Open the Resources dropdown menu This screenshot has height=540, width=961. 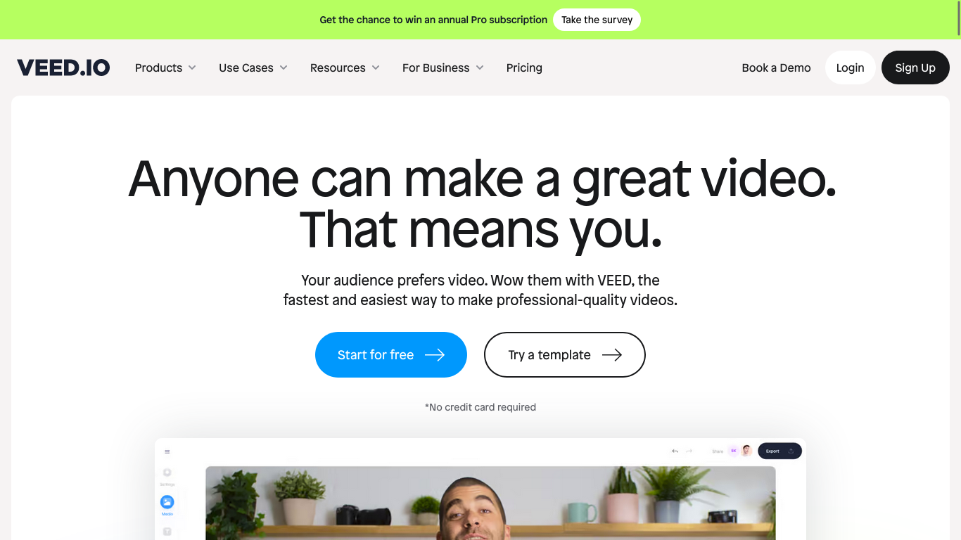click(345, 67)
